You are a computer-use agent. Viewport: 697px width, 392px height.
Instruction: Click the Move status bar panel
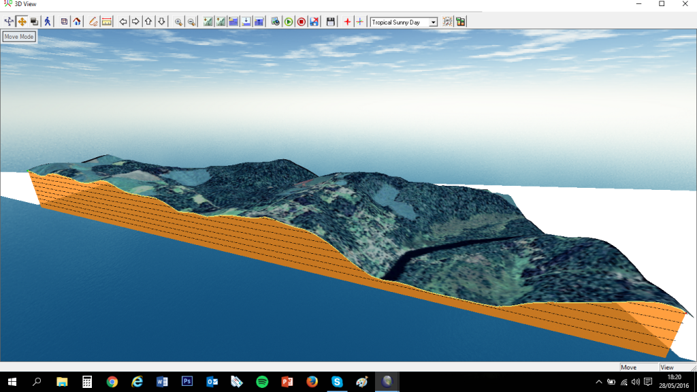tap(638, 367)
